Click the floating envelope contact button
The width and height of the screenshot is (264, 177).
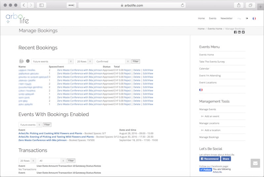pyautogui.click(x=255, y=163)
